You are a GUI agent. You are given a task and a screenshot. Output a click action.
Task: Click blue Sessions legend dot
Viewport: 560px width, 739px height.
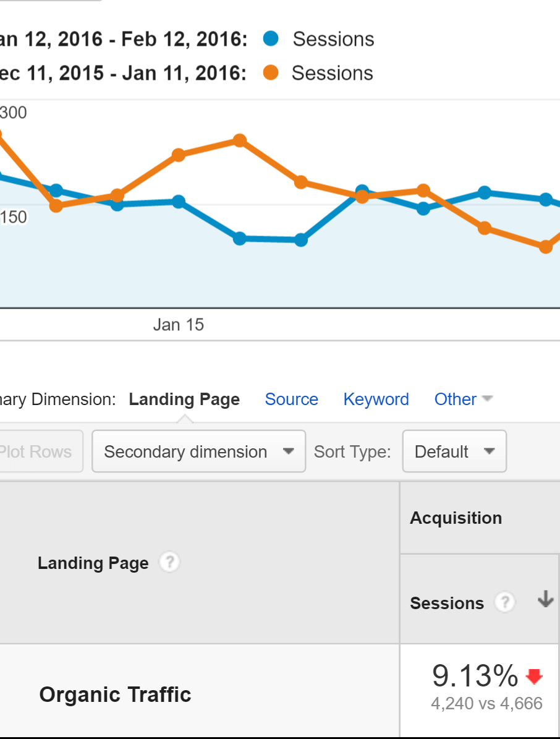(271, 39)
